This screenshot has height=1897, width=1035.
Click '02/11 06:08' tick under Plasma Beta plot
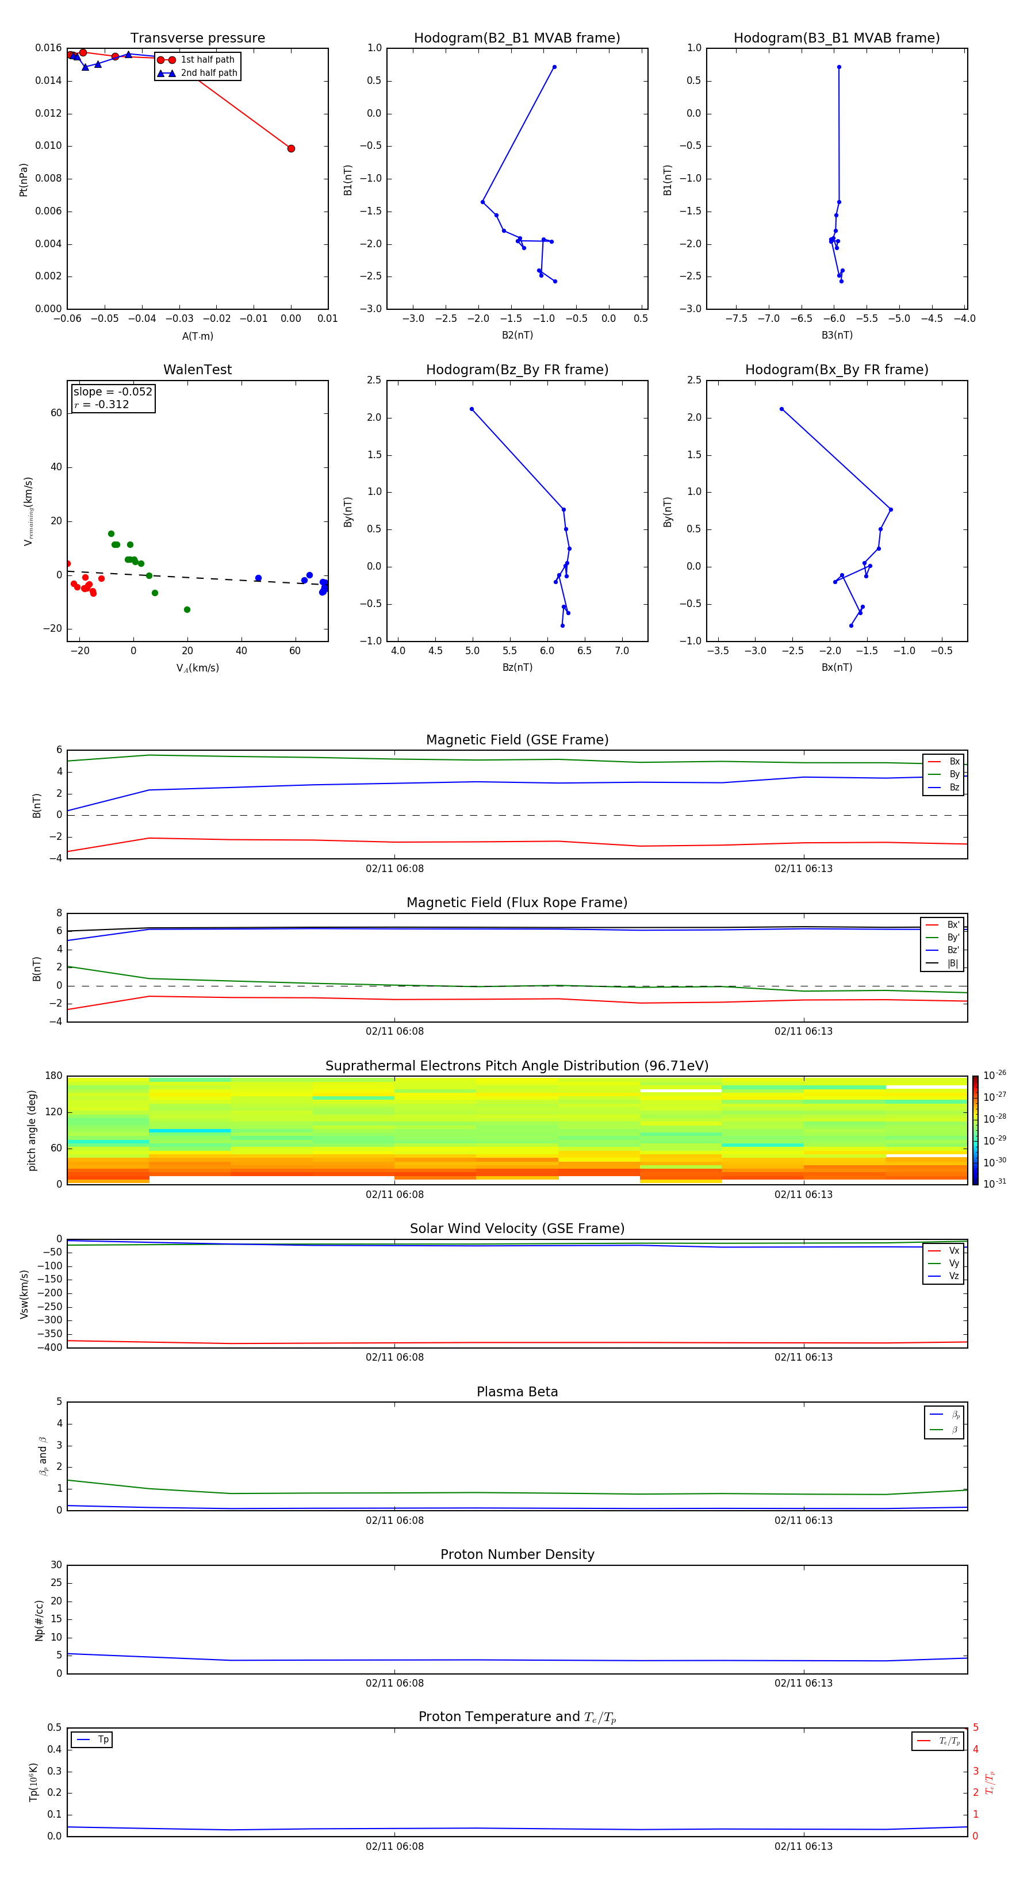[395, 1520]
